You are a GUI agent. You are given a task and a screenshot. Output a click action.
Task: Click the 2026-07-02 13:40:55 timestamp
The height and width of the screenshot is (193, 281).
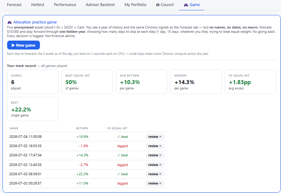click(x=25, y=165)
